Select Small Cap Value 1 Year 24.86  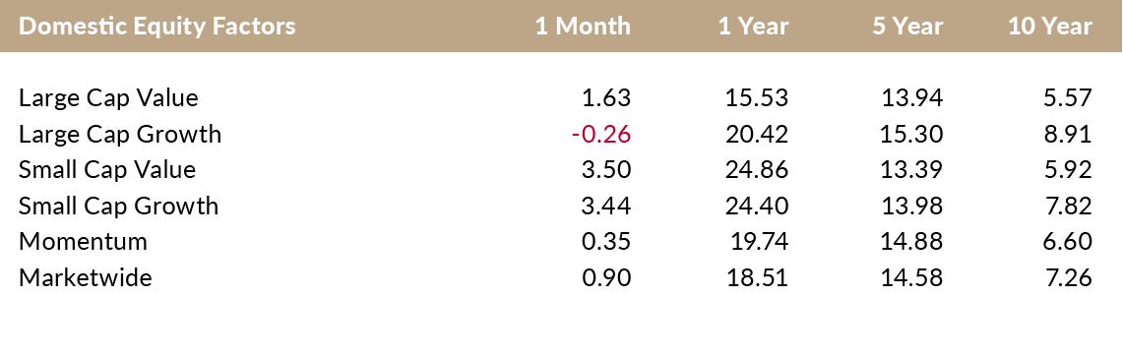click(x=756, y=170)
